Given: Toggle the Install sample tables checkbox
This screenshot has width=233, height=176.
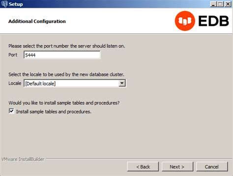Looking at the screenshot, I should pyautogui.click(x=11, y=111).
